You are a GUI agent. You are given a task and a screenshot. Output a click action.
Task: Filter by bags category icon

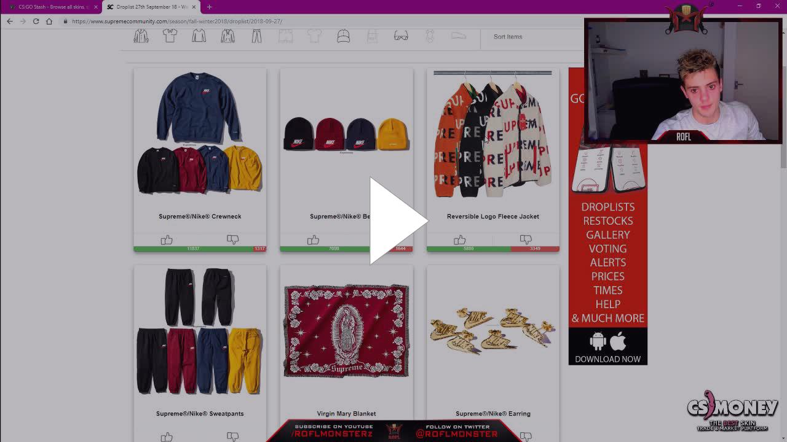click(373, 36)
